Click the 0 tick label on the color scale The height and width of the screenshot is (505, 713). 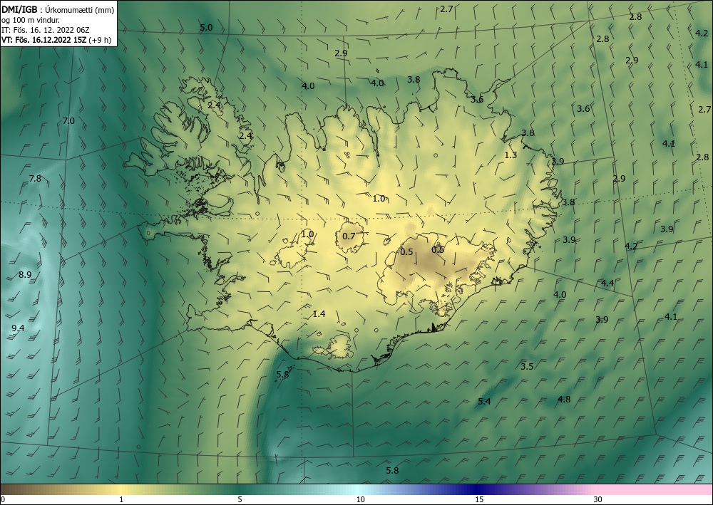(3, 500)
